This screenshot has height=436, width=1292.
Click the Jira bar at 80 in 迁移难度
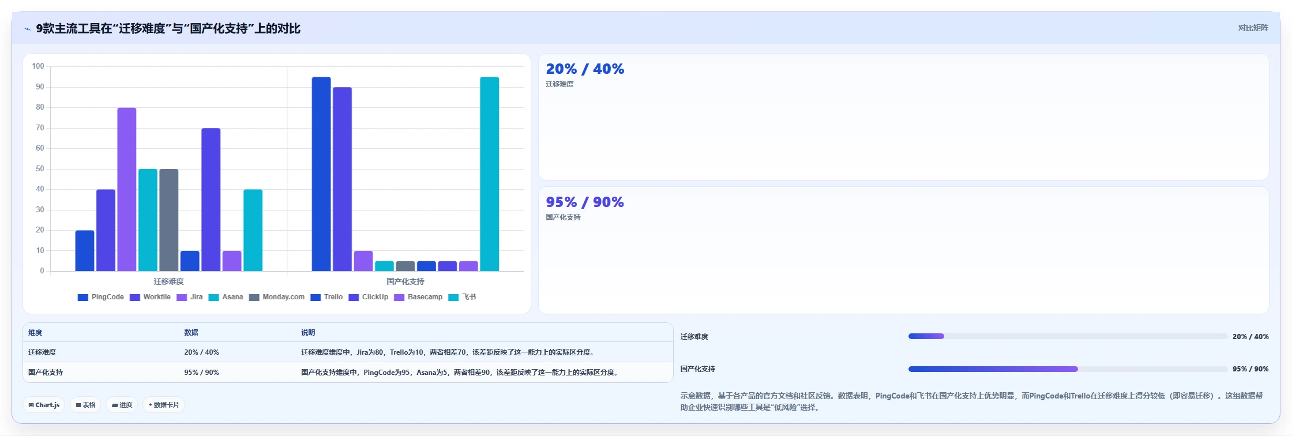(127, 189)
